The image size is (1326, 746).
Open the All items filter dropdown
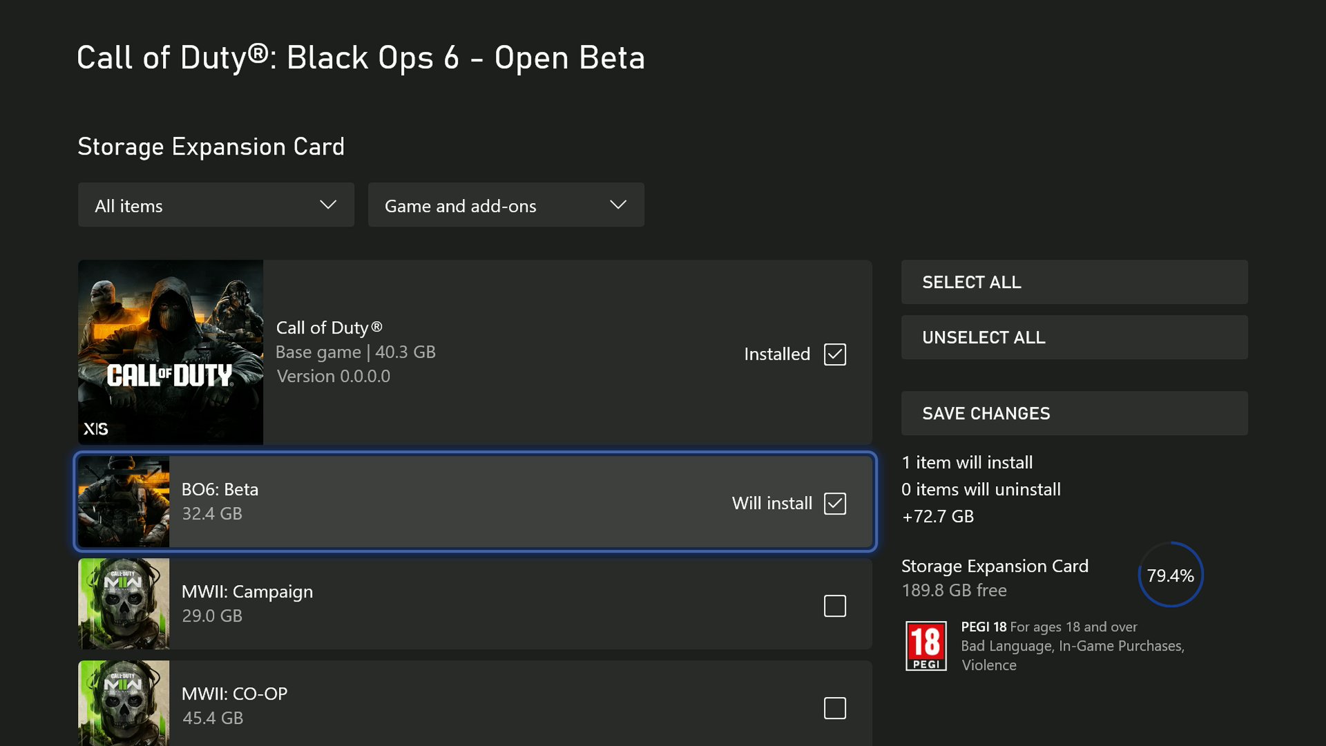[x=215, y=204]
